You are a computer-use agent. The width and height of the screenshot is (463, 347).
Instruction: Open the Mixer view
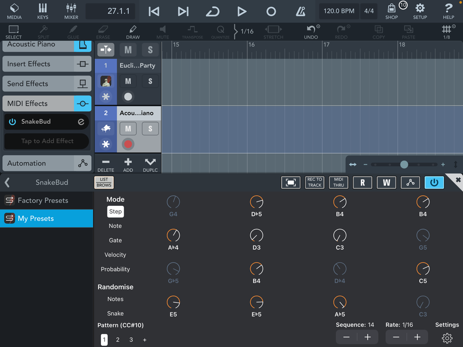coord(71,11)
